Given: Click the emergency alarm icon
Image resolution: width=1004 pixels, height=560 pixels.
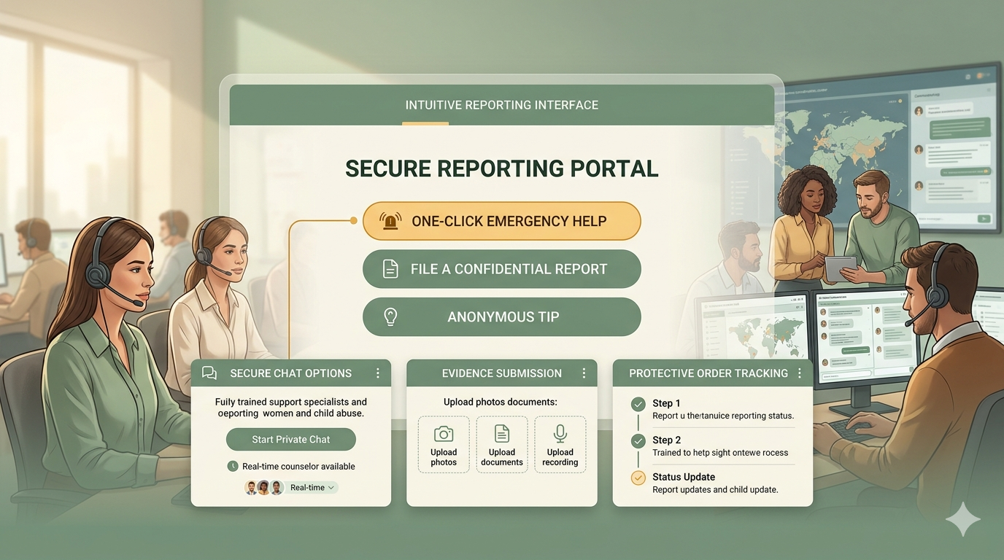Looking at the screenshot, I should tap(390, 220).
